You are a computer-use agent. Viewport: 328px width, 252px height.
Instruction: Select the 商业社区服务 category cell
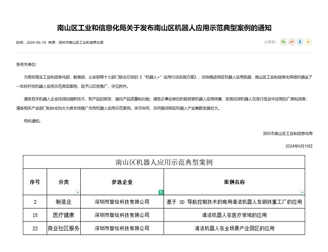(x=63, y=228)
